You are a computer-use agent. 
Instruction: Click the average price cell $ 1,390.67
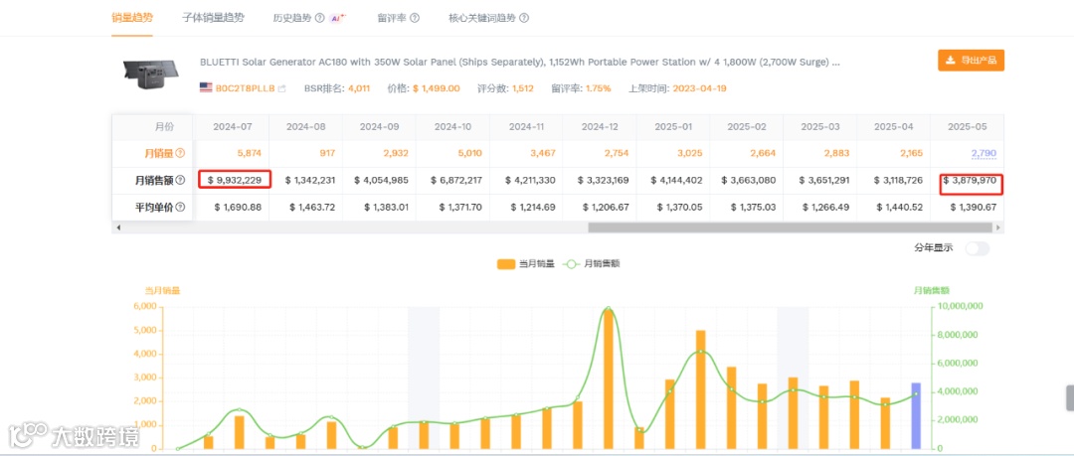pos(972,207)
